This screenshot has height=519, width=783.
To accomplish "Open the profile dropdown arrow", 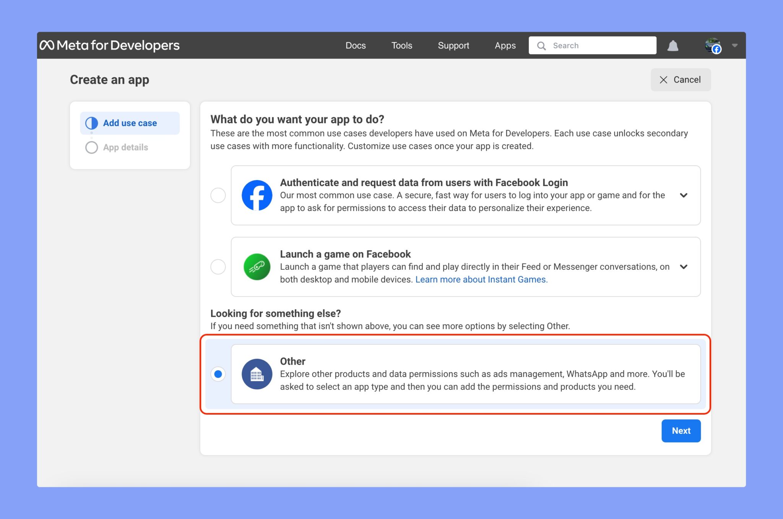I will (734, 45).
